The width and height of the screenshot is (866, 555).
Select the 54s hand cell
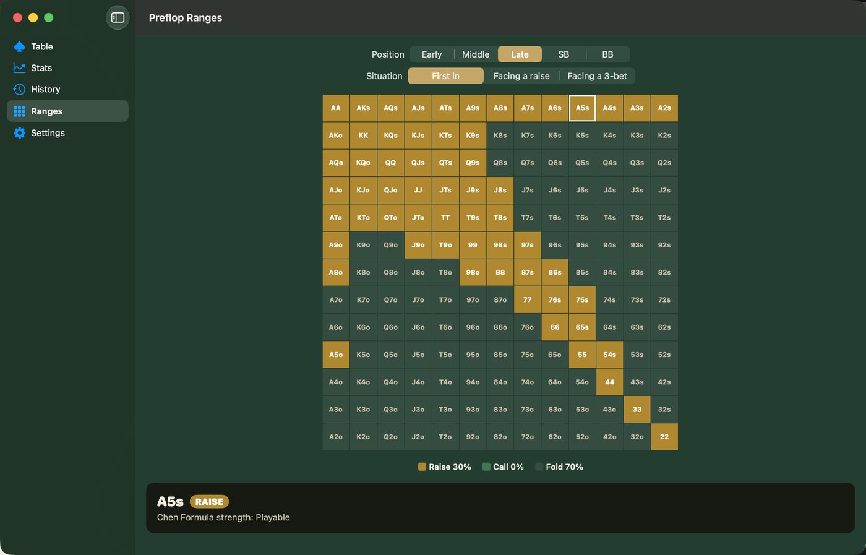pos(610,355)
